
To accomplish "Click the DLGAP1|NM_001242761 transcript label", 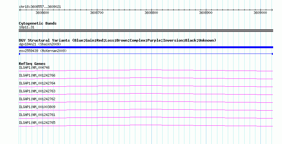I will (x=37, y=115).
